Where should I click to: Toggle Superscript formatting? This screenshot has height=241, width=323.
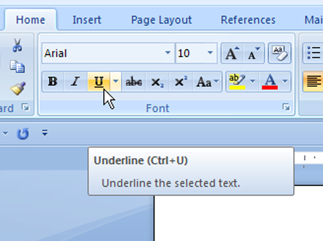coord(181,82)
